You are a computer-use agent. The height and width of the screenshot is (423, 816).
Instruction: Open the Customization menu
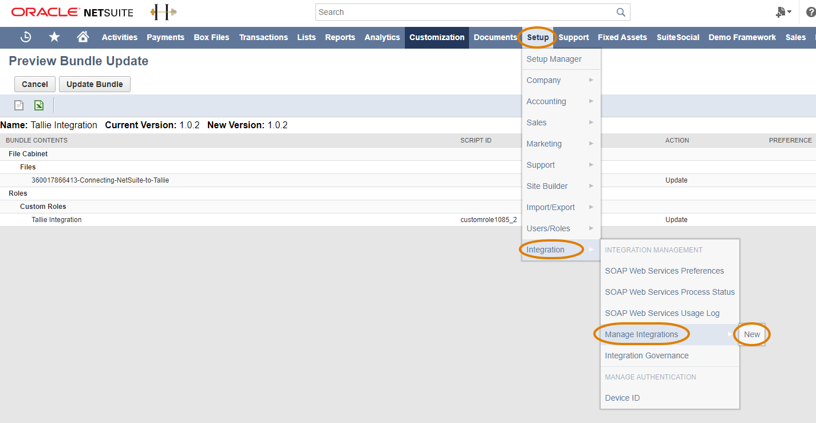(437, 37)
